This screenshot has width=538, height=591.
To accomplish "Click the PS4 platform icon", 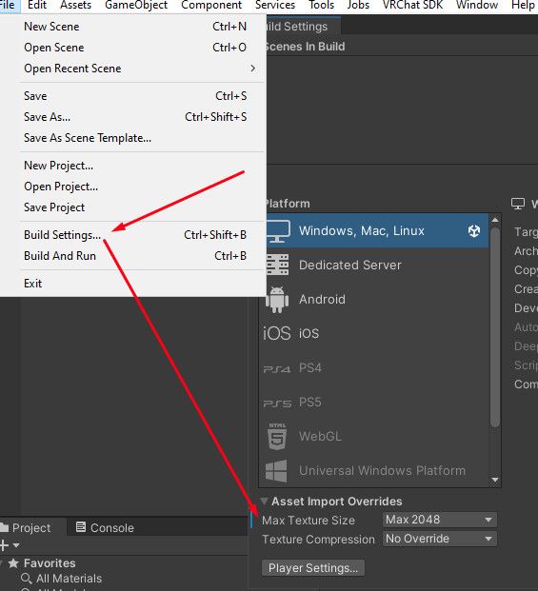I will click(277, 368).
